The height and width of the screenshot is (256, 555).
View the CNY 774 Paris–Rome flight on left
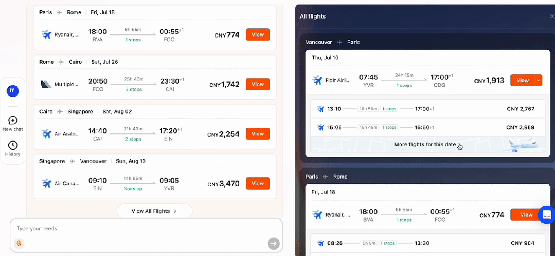[x=258, y=35]
